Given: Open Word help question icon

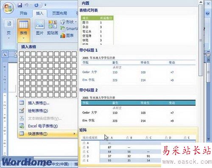Looking at the screenshot, I should pyautogui.click(x=208, y=13).
